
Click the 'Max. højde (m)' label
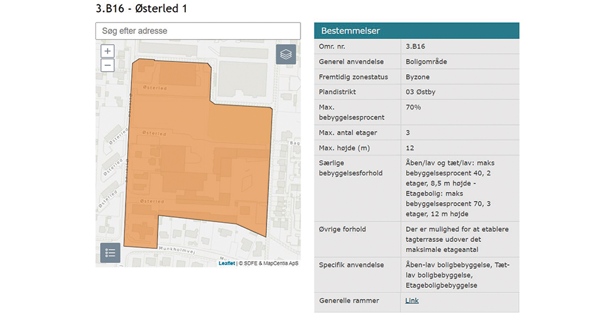[x=345, y=148]
